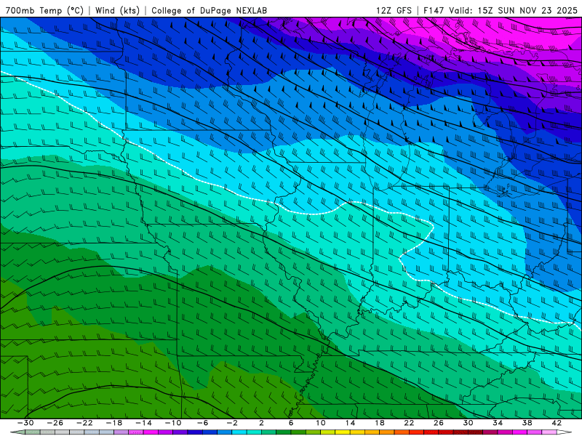This screenshot has width=582, height=436.
Task: Click the 'College of DuPage NEXLAB' credit text
Action: click(209, 10)
